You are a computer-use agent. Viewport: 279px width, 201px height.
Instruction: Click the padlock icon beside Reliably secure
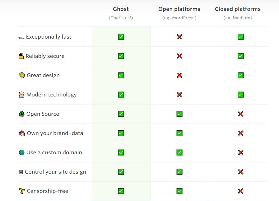point(21,56)
